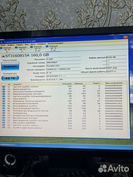Click the ST3160815A 160,0 GB model title
The height and width of the screenshot is (177, 133).
(27, 55)
